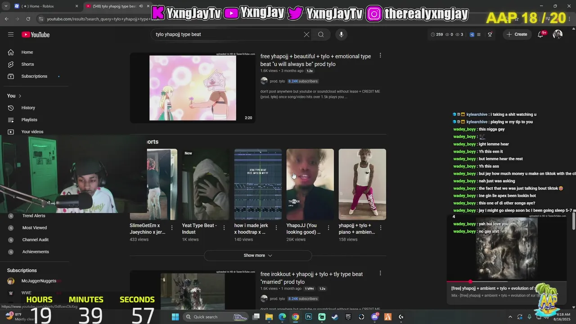Screen dimensions: 576x324
Task: Open Steam from the taskbar
Action: coord(335,317)
